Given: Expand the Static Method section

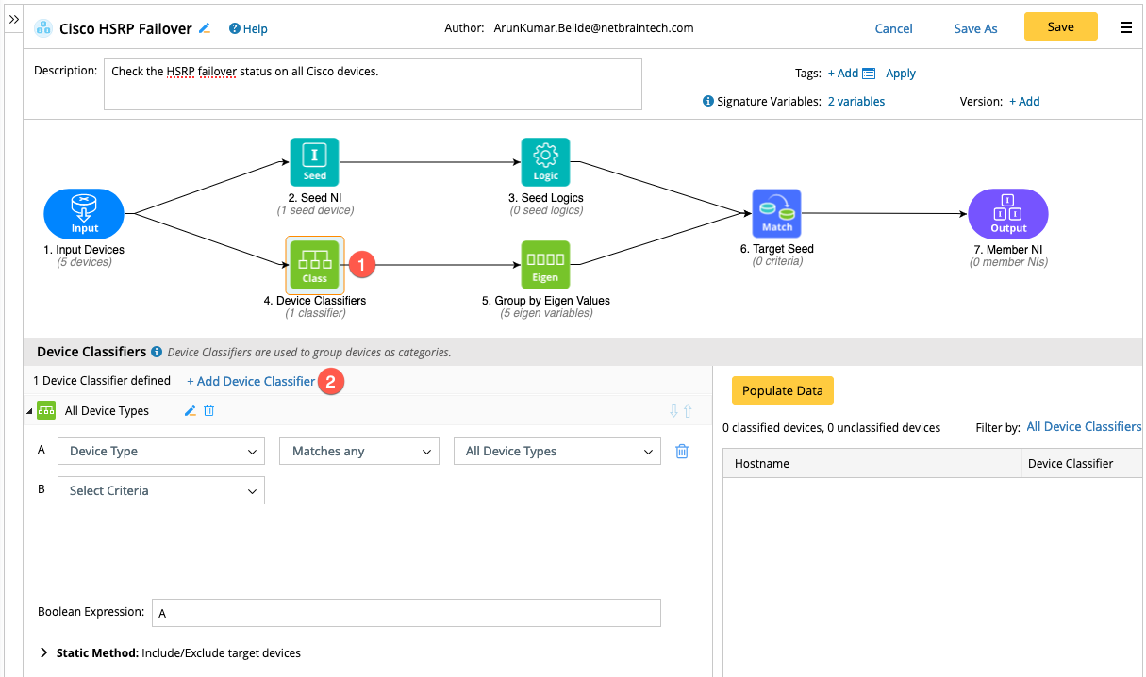Looking at the screenshot, I should click(x=44, y=652).
